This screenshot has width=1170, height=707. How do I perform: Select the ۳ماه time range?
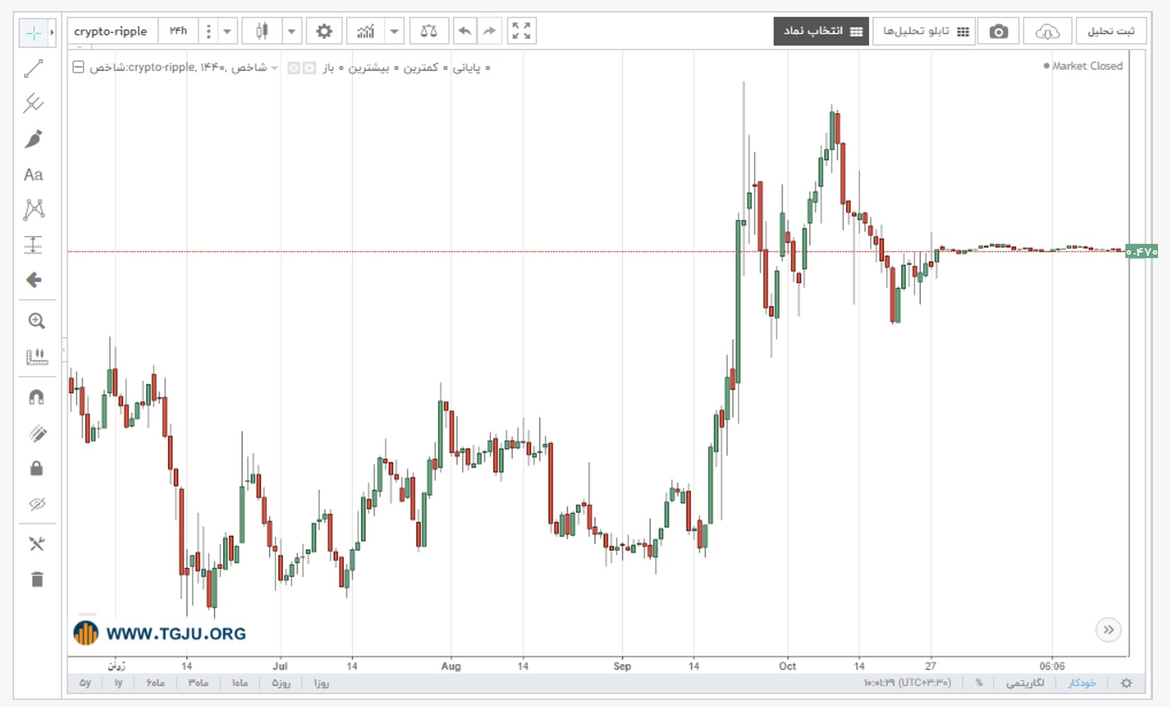click(198, 683)
